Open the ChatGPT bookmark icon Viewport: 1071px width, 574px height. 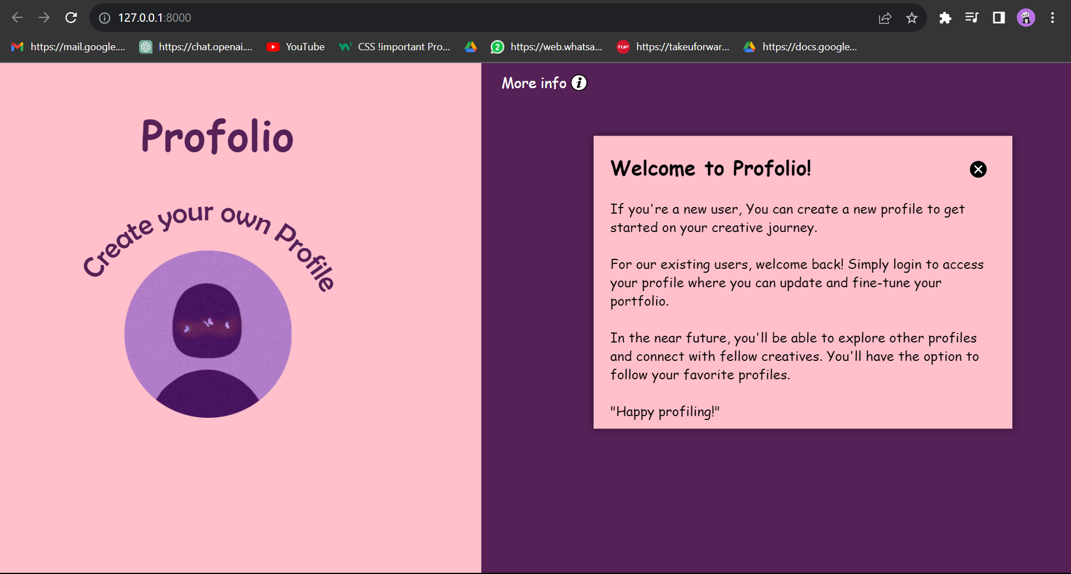146,47
